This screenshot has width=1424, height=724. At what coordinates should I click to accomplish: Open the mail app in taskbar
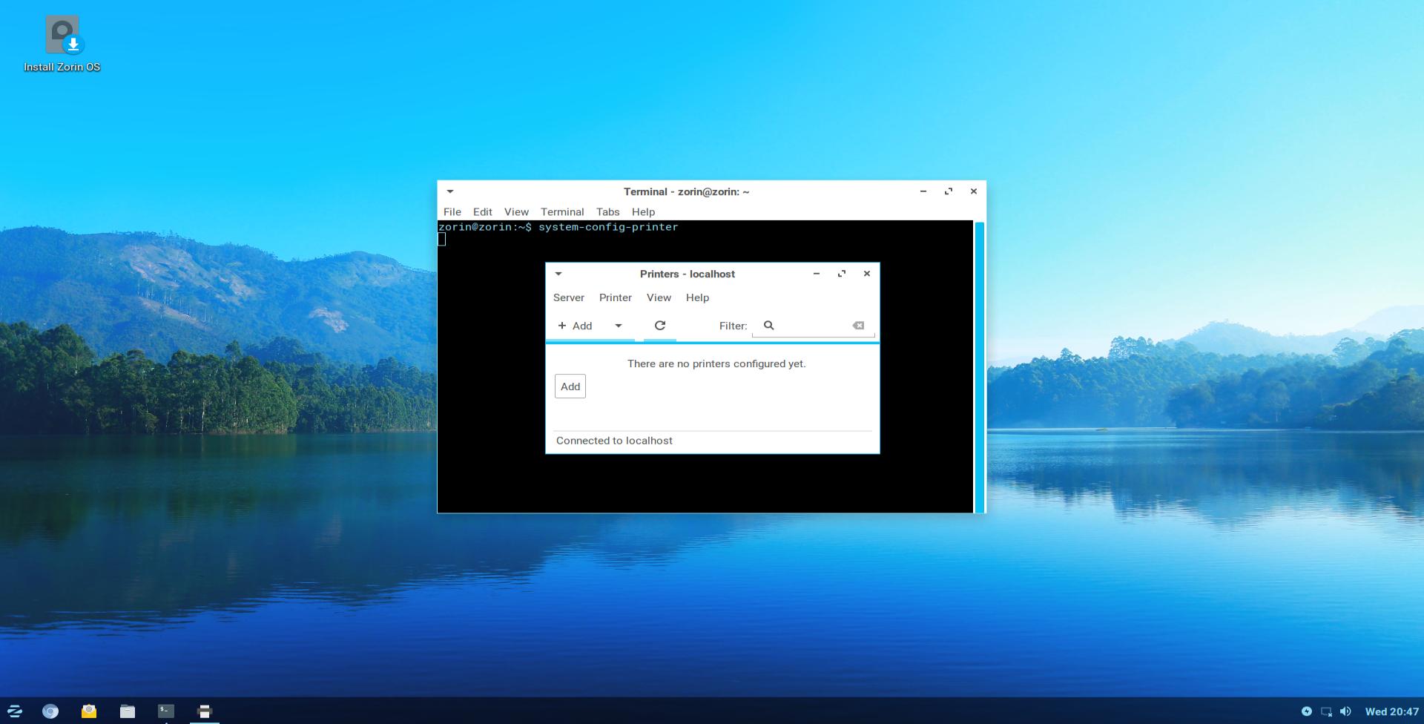point(89,711)
